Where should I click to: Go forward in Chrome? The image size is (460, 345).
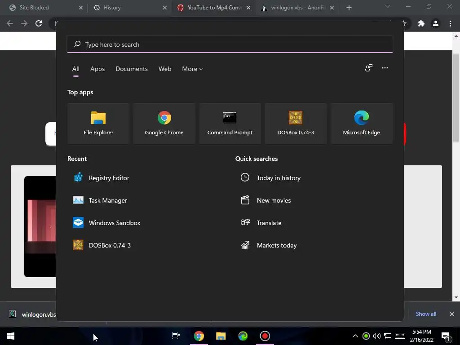point(24,23)
